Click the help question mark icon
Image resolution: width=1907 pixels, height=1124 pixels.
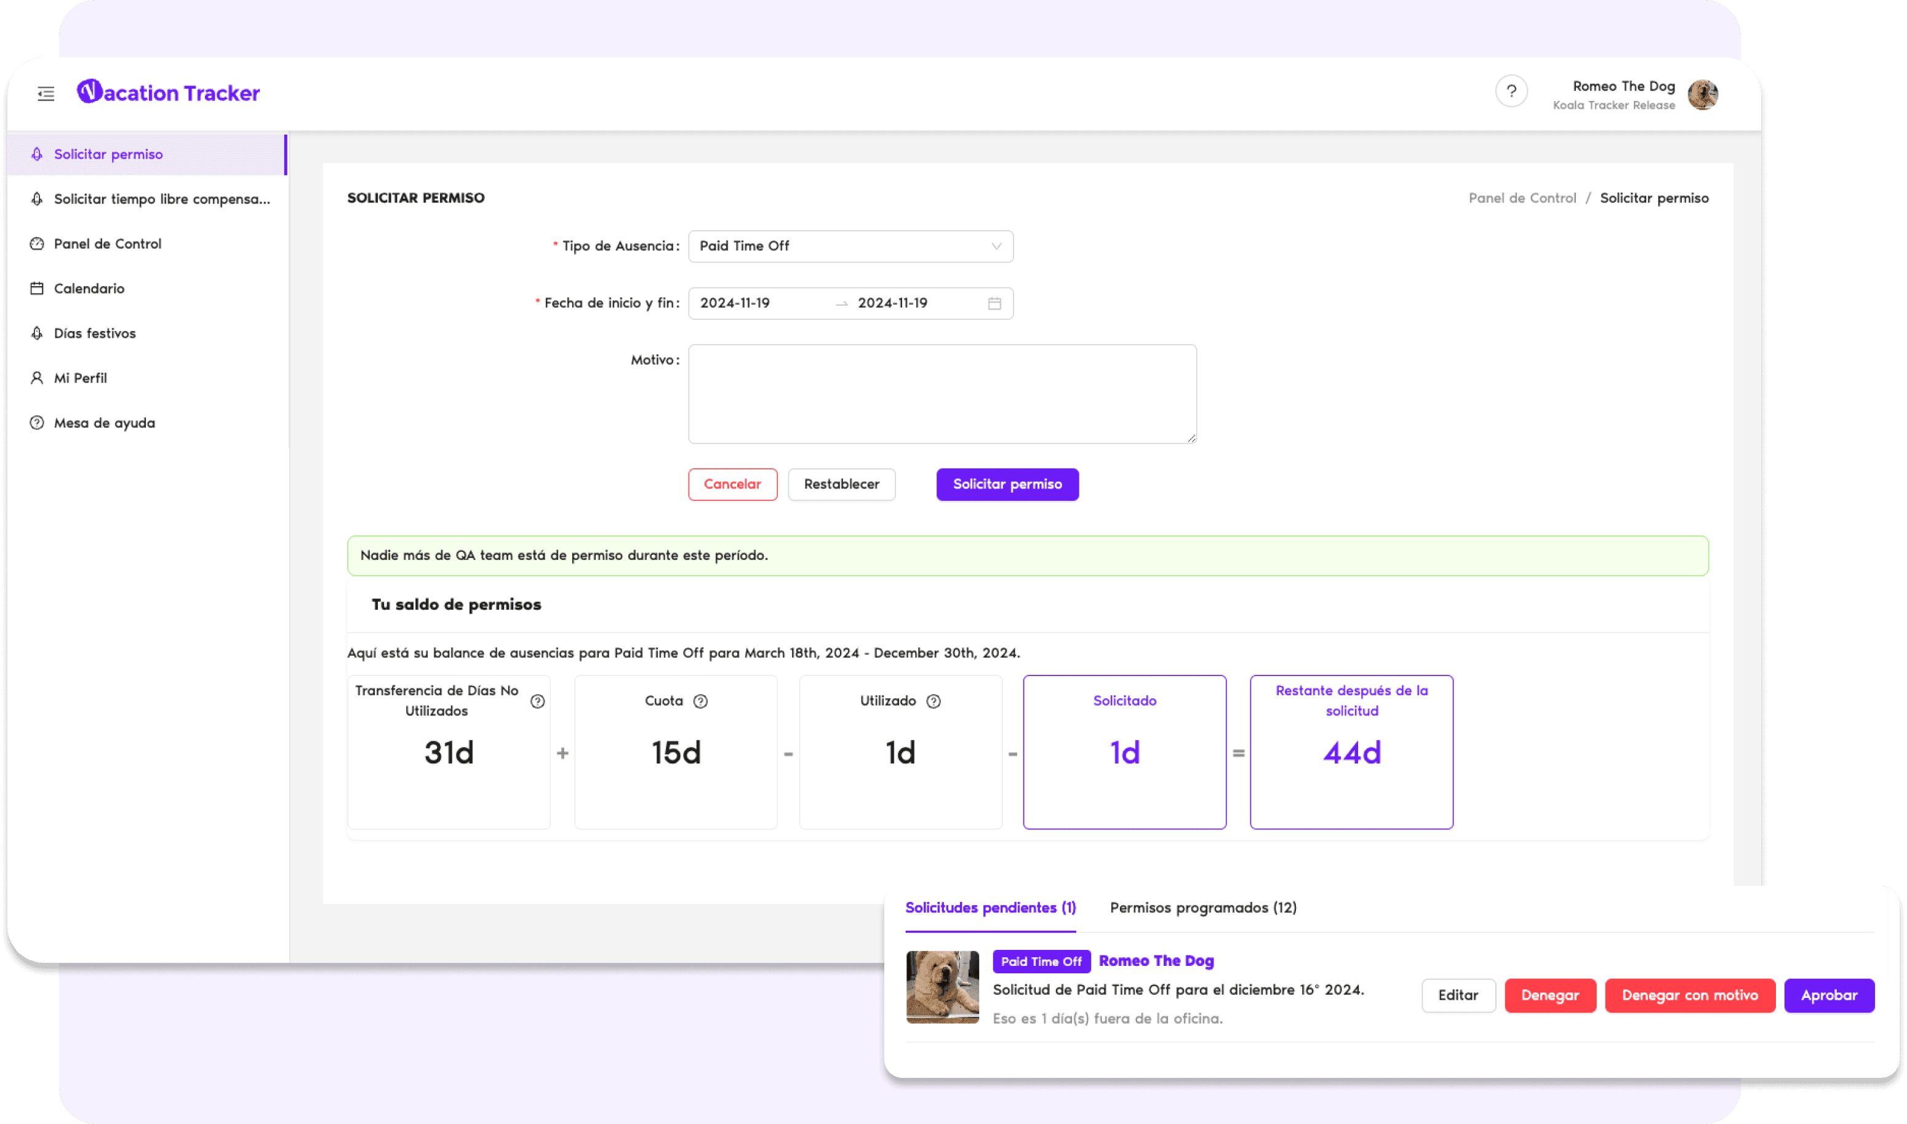tap(1511, 91)
